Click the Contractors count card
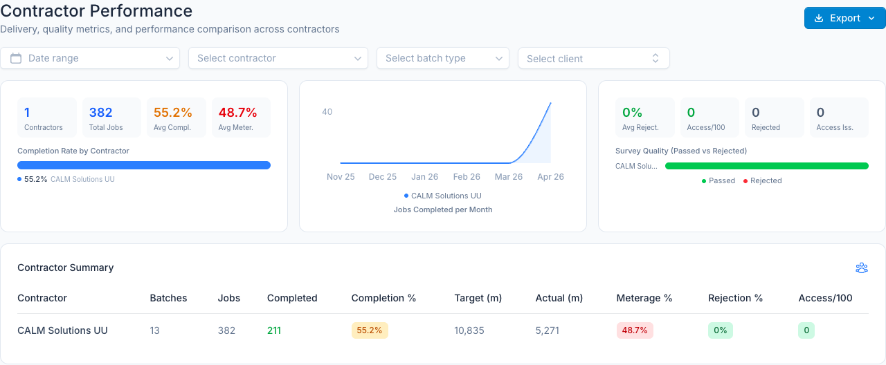886x365 pixels. 47,118
